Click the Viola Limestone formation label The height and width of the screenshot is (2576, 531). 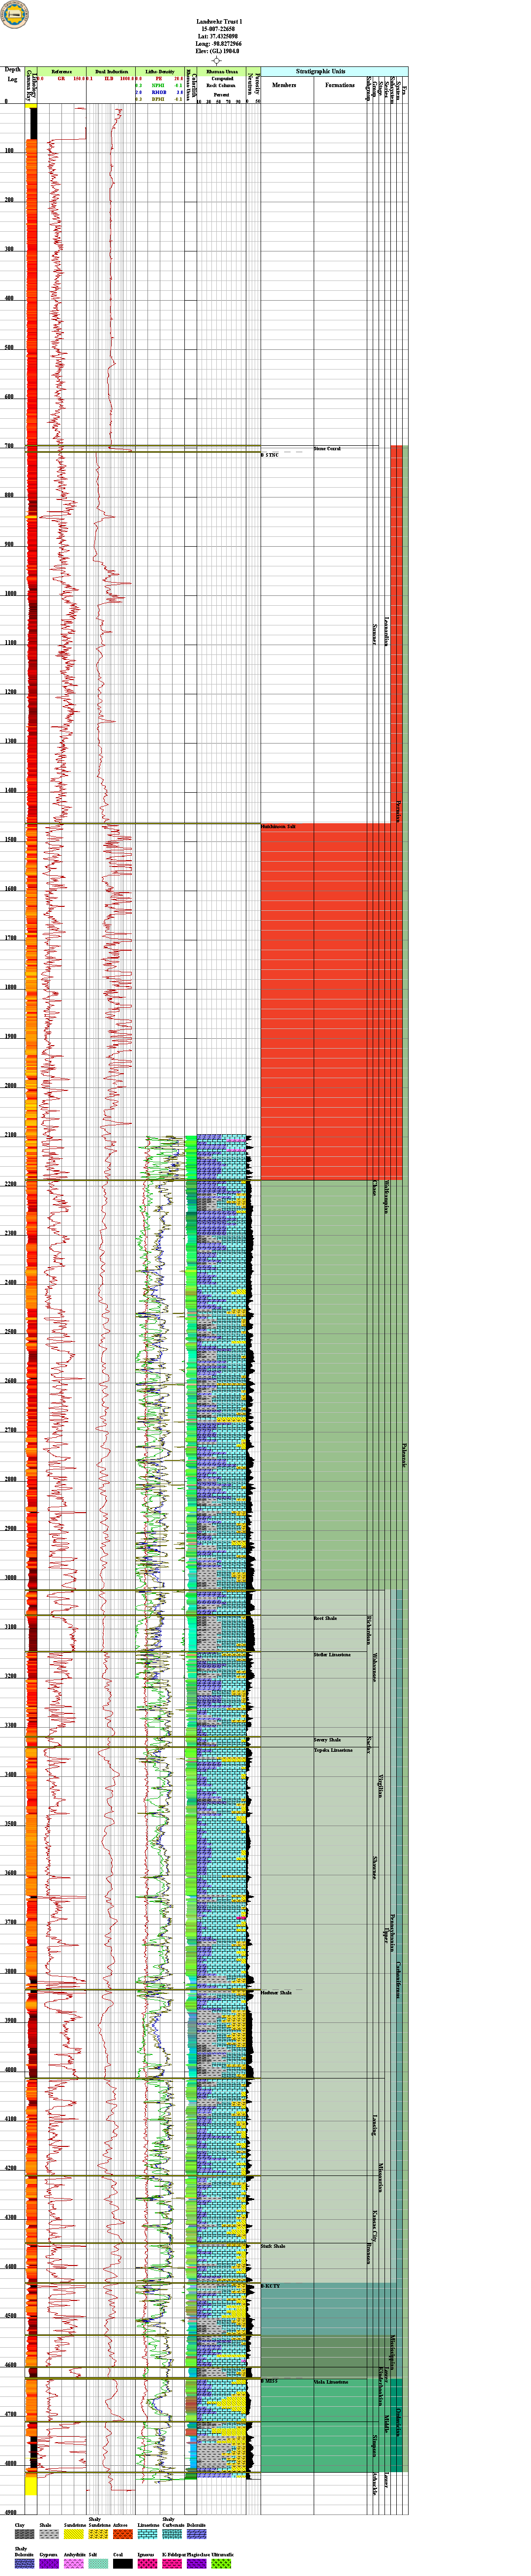coord(331,2382)
